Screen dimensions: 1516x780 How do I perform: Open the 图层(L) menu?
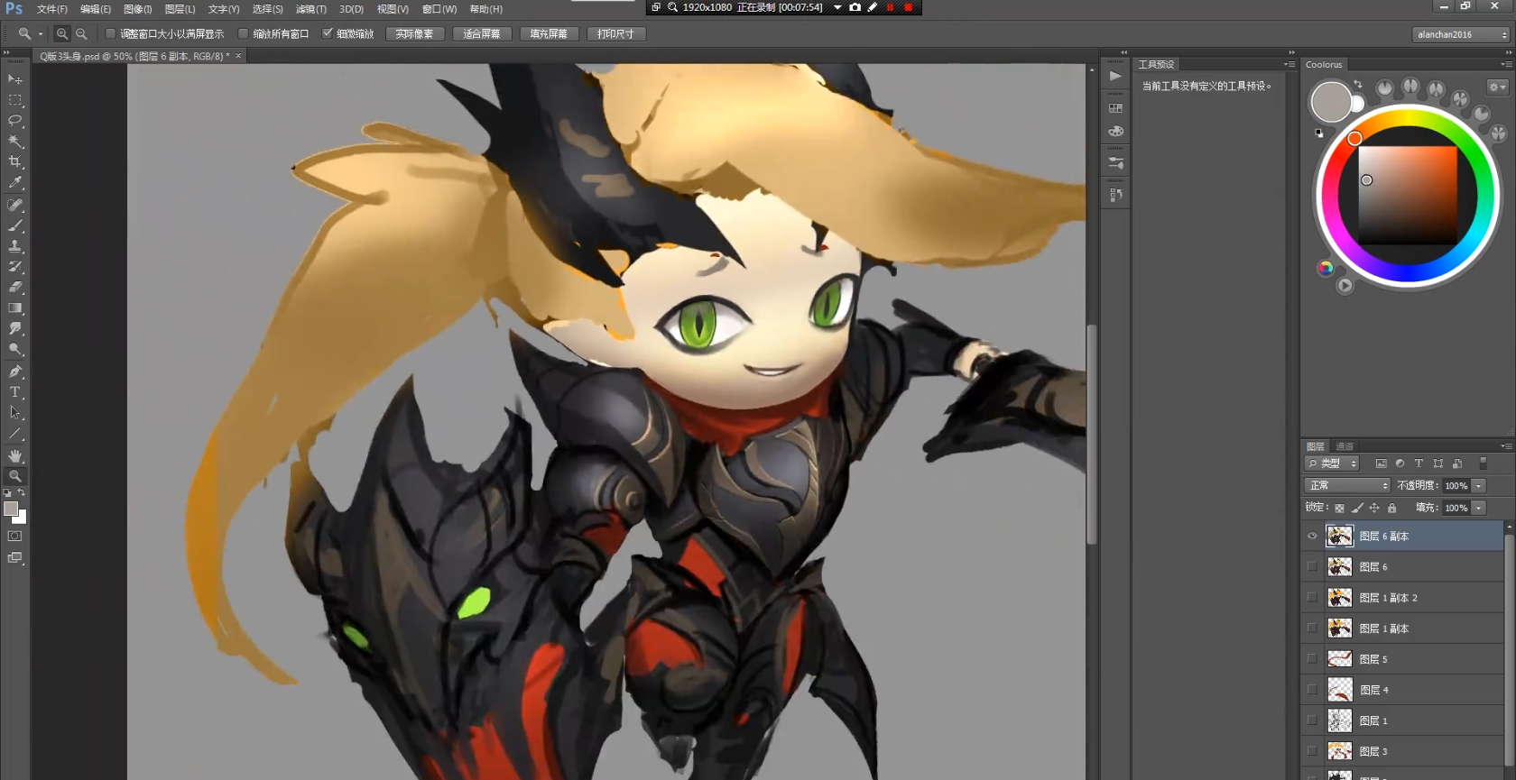coord(180,9)
